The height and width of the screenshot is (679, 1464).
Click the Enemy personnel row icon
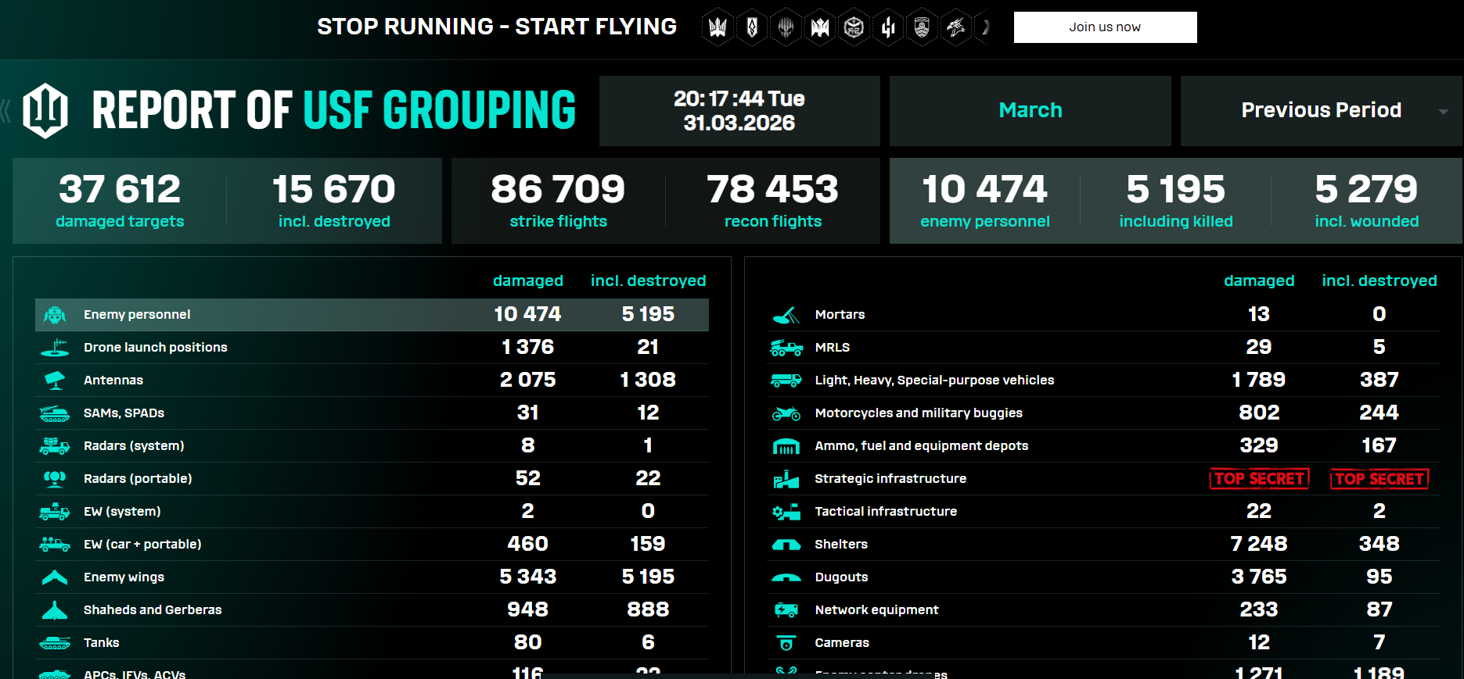coord(55,315)
